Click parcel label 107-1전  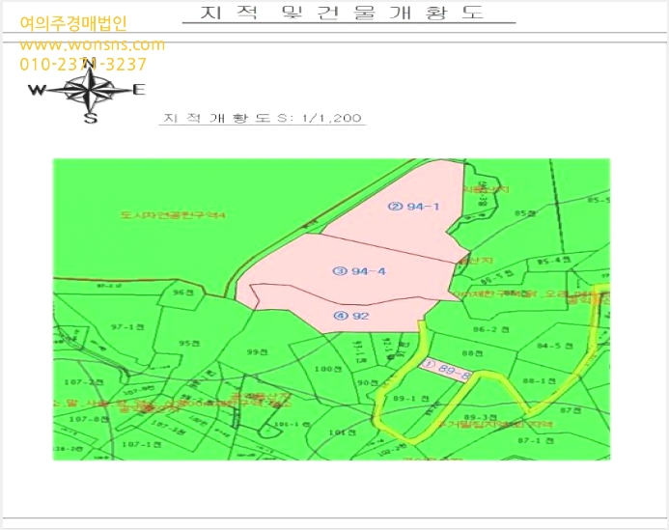[141, 445]
